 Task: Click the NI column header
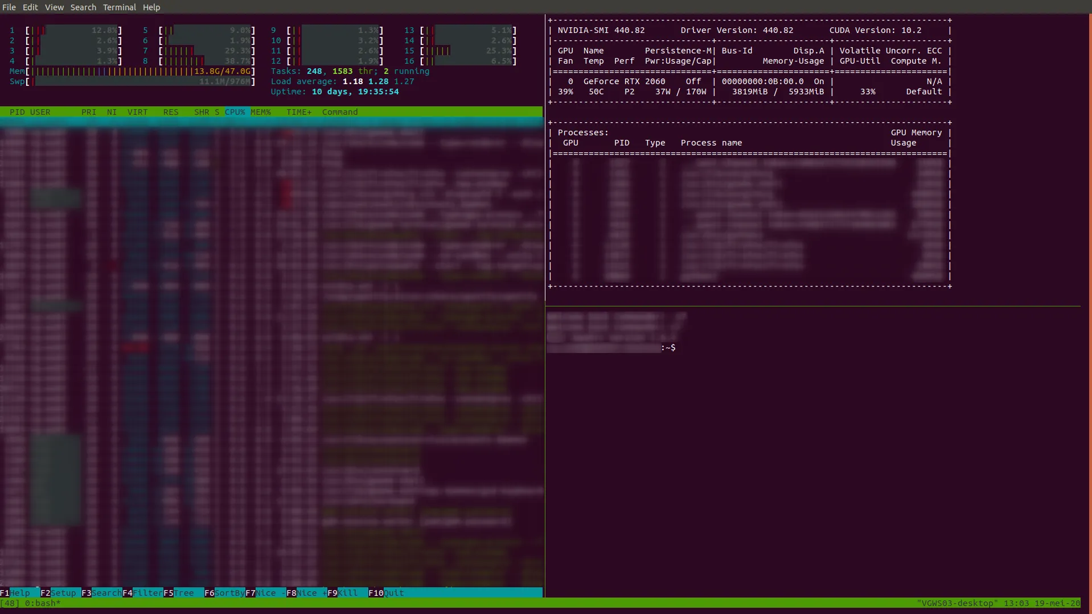112,112
